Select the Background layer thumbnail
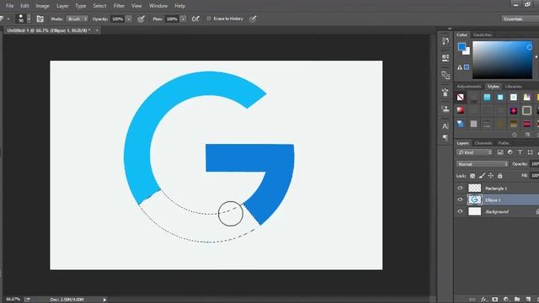The width and height of the screenshot is (539, 303). coord(475,211)
